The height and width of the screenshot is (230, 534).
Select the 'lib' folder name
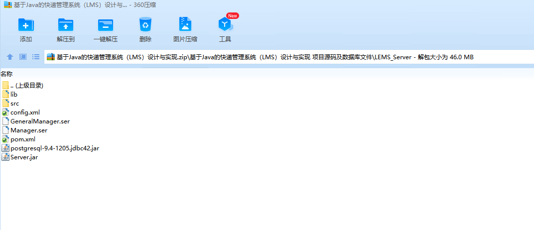(14, 94)
